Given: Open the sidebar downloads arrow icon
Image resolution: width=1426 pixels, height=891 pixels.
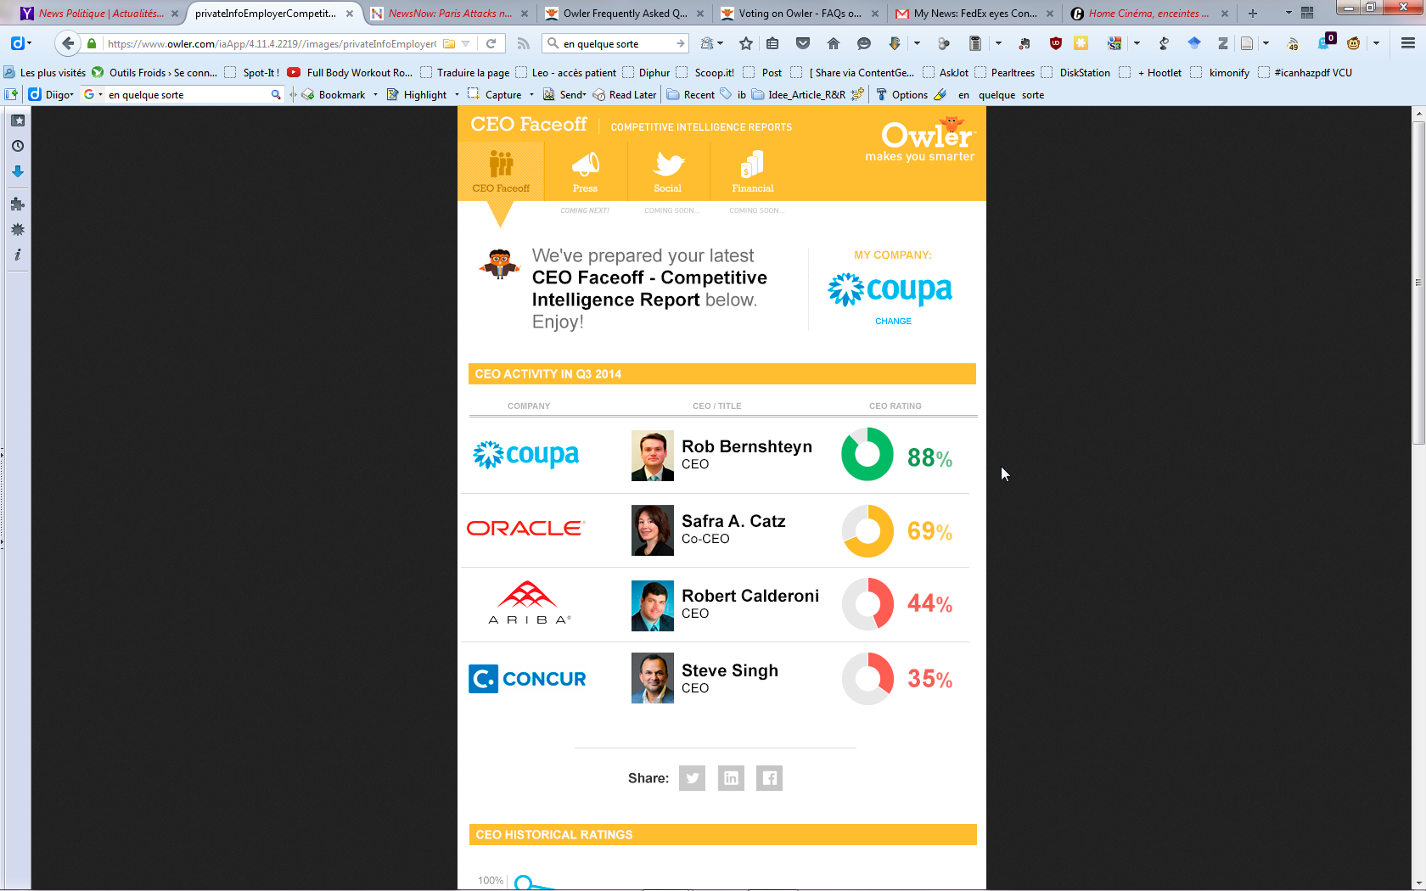Looking at the screenshot, I should [18, 171].
